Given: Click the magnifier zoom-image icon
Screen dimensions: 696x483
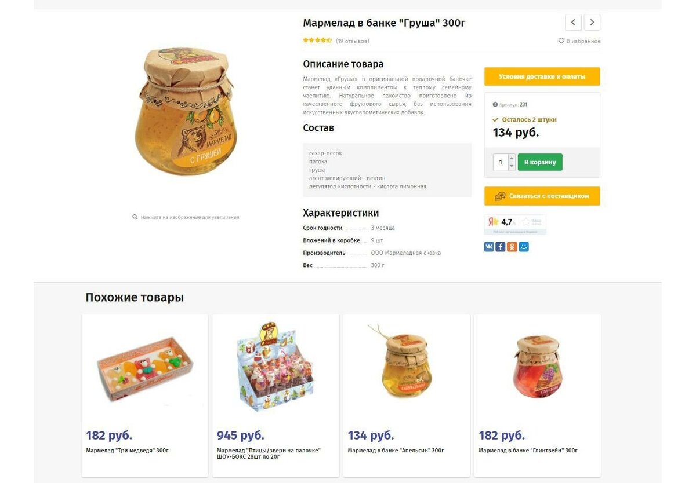Looking at the screenshot, I should click(135, 217).
